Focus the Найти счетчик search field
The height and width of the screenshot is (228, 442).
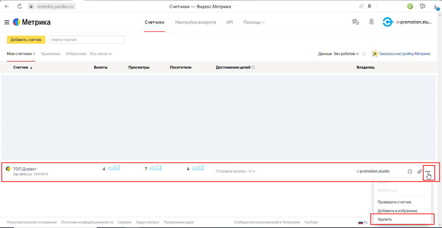pos(87,40)
